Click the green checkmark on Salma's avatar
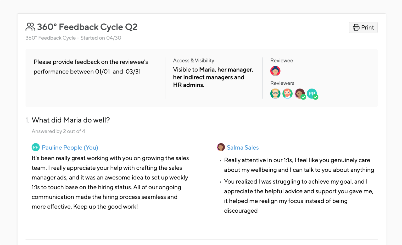 coord(304,97)
